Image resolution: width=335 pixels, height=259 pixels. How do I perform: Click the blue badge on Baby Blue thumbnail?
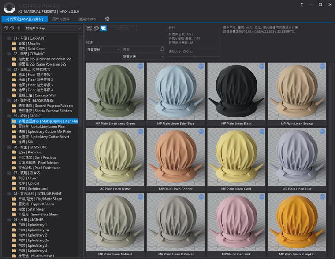coord(201,66)
